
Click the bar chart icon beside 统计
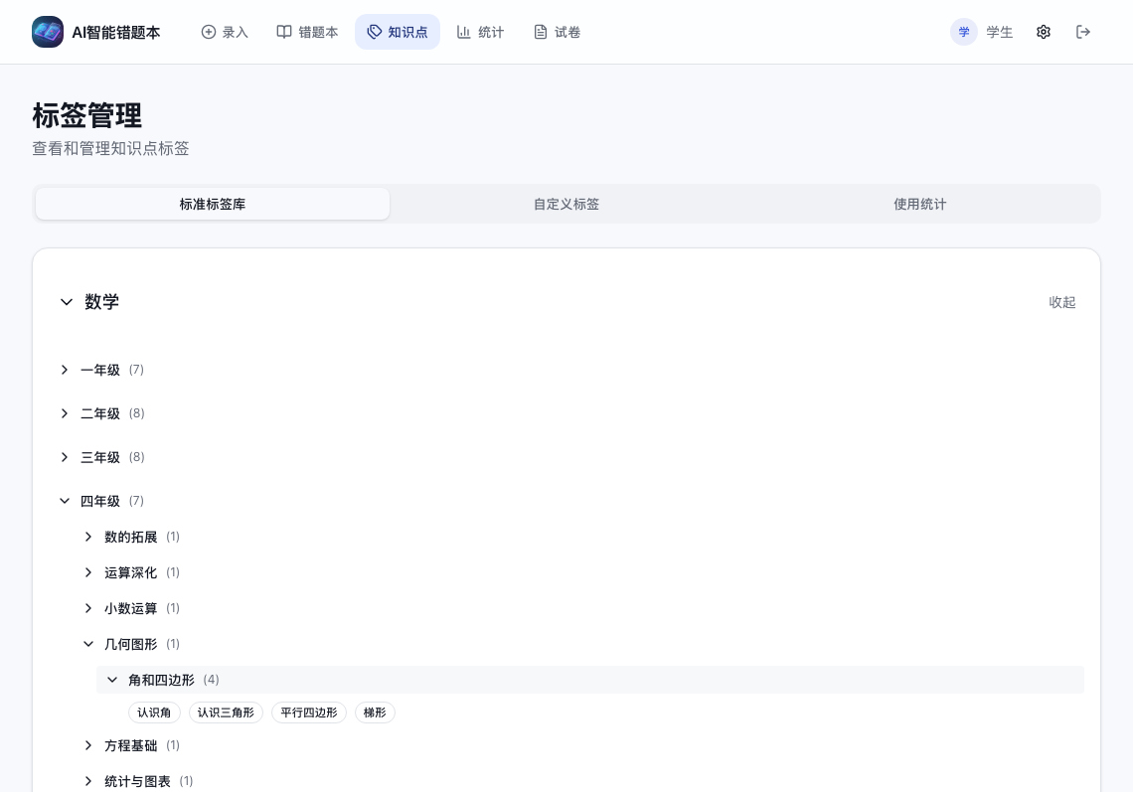pyautogui.click(x=464, y=32)
